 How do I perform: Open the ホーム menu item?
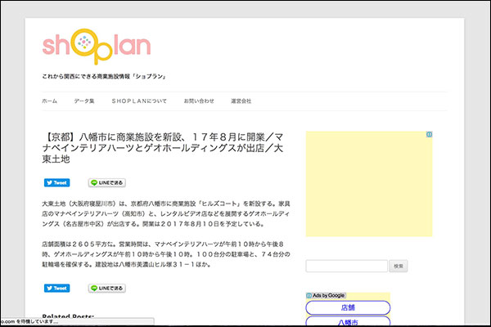click(x=49, y=101)
